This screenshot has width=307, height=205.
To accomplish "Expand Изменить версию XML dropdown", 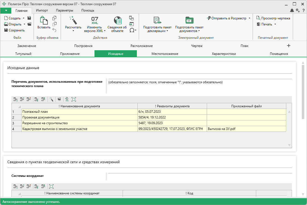I will [x=105, y=31].
